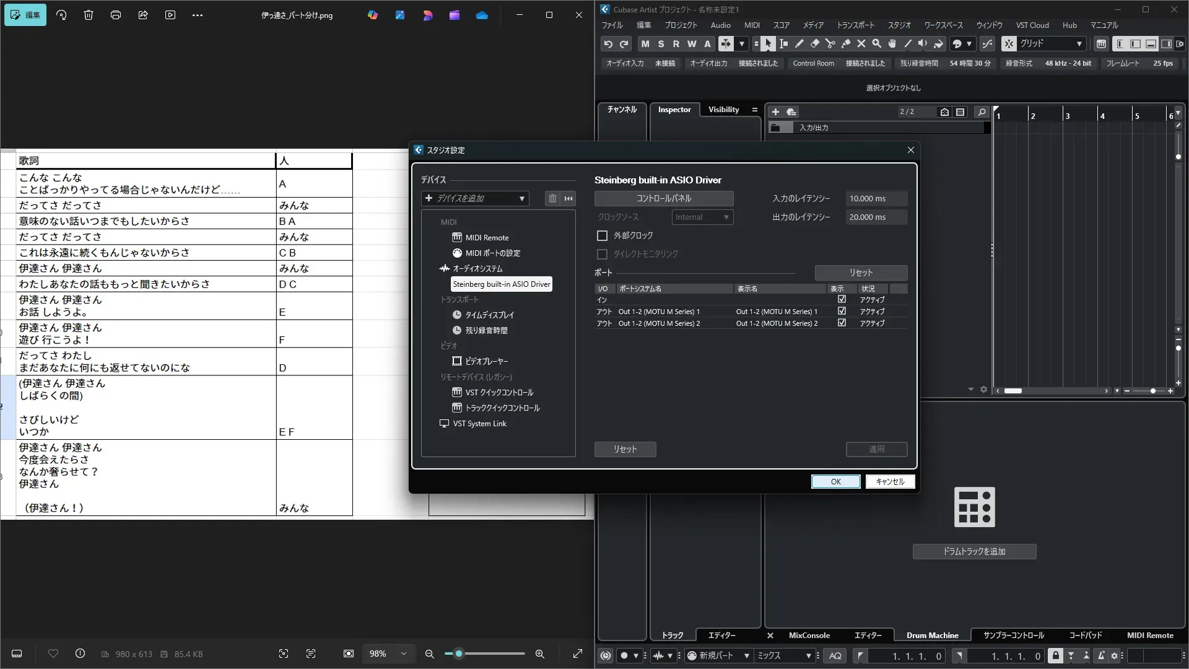Switch to the Visibility tab
The image size is (1189, 669).
723,110
